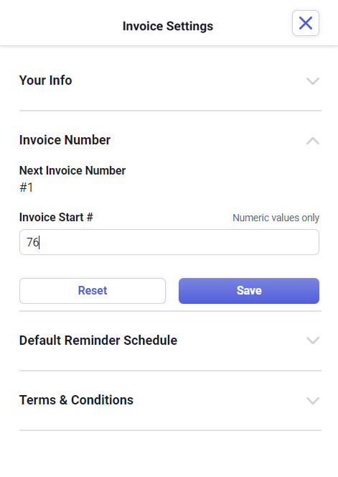338x477 pixels.
Task: Close the Invoice Settings panel with X icon
Action: pyautogui.click(x=306, y=23)
